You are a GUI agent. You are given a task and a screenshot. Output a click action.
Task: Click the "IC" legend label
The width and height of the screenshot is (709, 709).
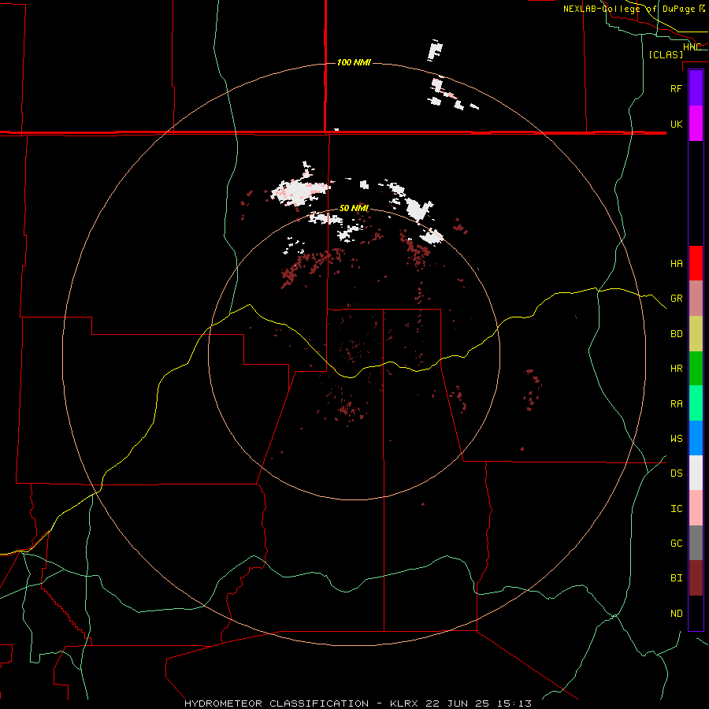pyautogui.click(x=676, y=508)
